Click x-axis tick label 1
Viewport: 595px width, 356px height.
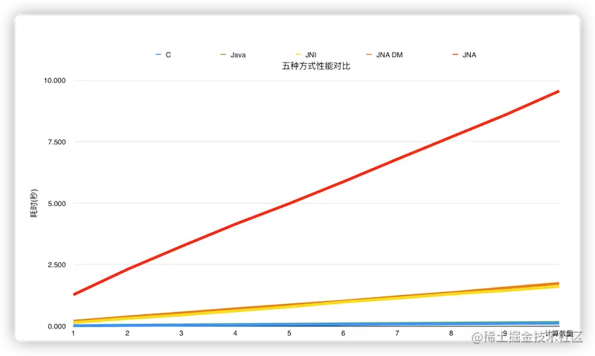pyautogui.click(x=73, y=333)
